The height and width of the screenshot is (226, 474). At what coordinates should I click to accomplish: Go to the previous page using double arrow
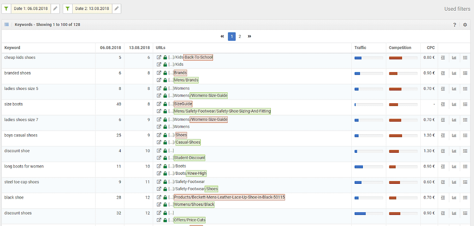coord(222,36)
